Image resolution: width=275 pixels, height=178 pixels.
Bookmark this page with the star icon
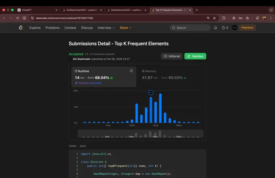point(214,18)
